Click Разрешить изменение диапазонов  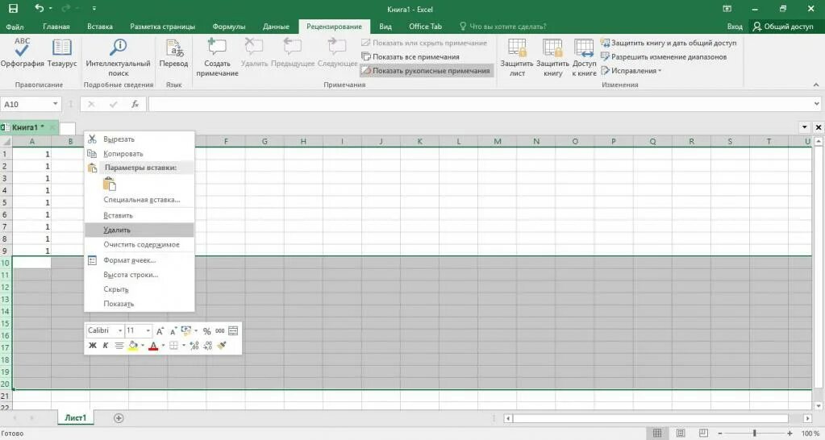tap(664, 56)
